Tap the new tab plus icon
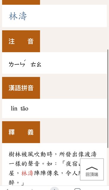109x190 pixels. pyautogui.click(x=54, y=189)
